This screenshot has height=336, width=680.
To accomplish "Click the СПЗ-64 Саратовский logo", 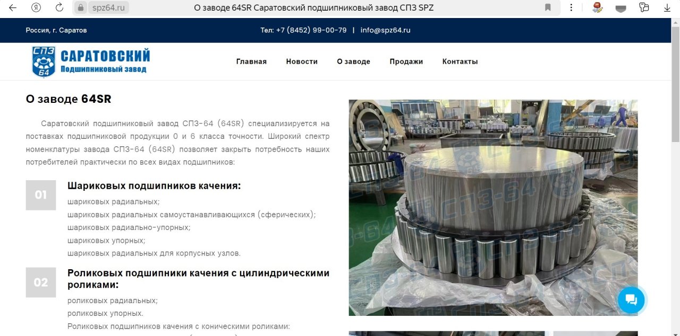I will [x=90, y=61].
